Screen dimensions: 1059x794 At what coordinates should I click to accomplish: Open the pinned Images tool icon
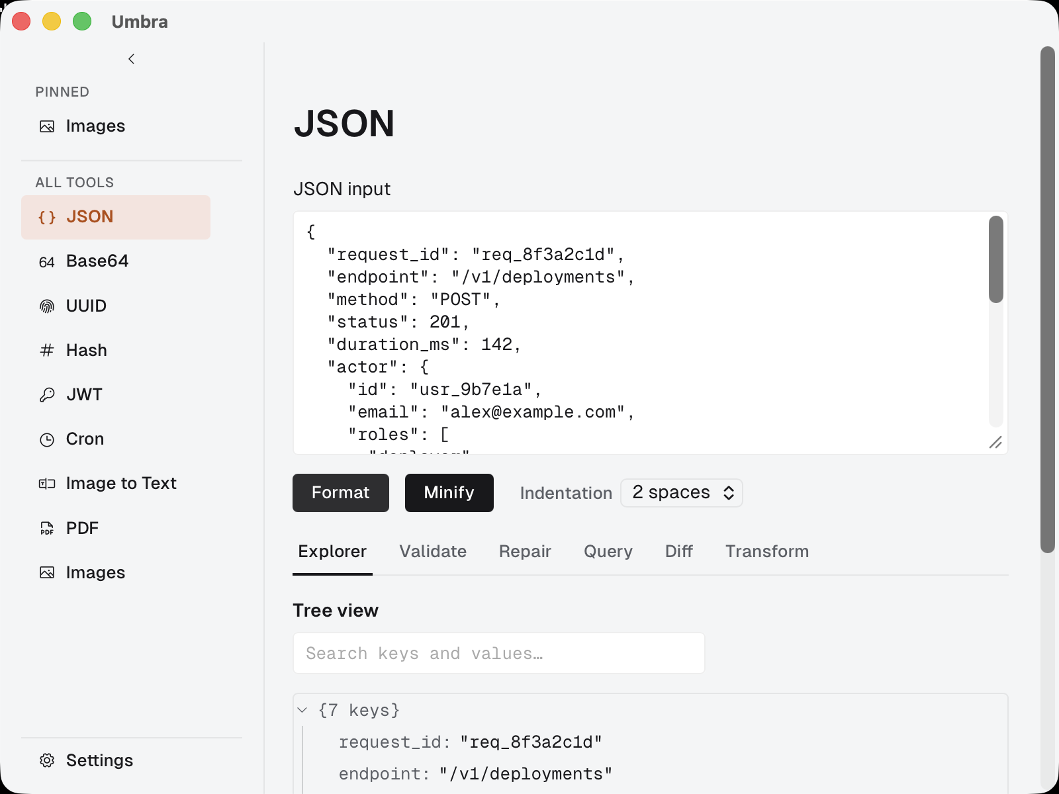[47, 126]
